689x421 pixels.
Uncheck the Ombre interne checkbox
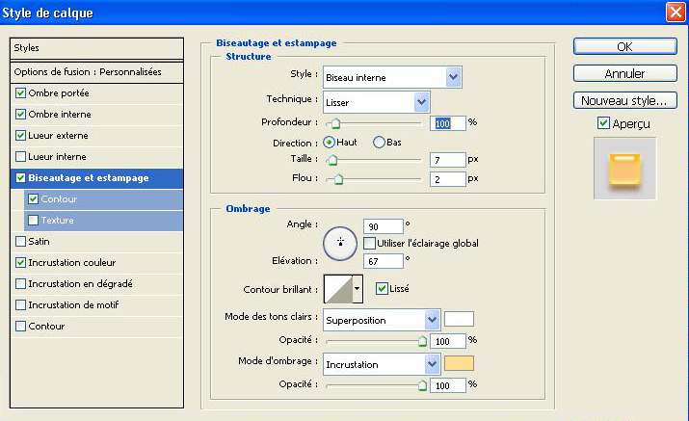click(20, 115)
